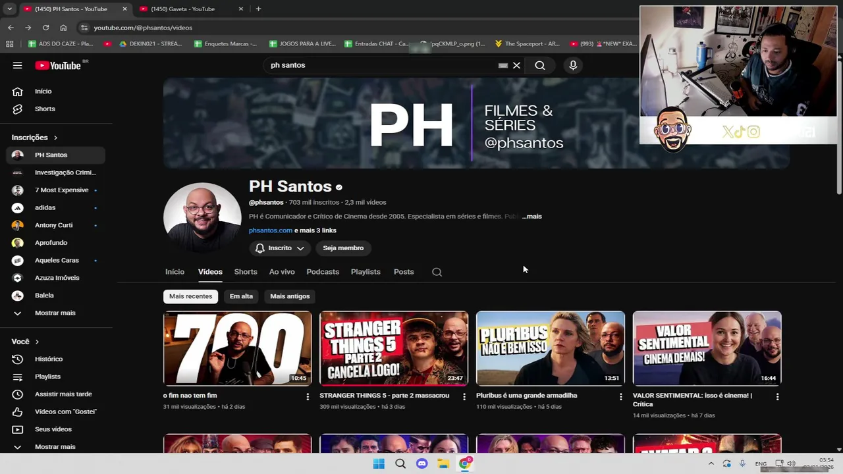Viewport: 843px width, 474px height.
Task: Click the browser home button
Action: 63,28
